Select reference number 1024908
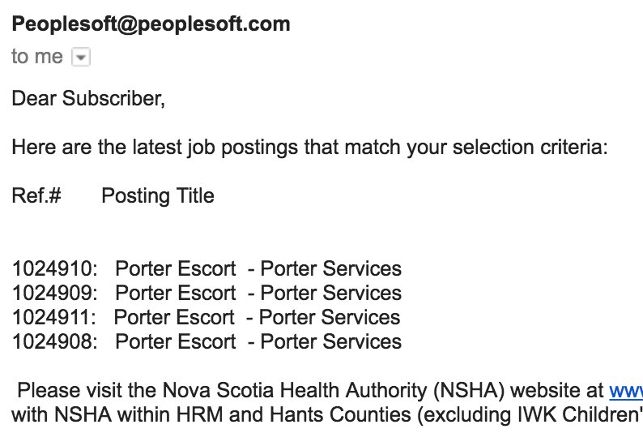This screenshot has width=643, height=446. tap(53, 341)
